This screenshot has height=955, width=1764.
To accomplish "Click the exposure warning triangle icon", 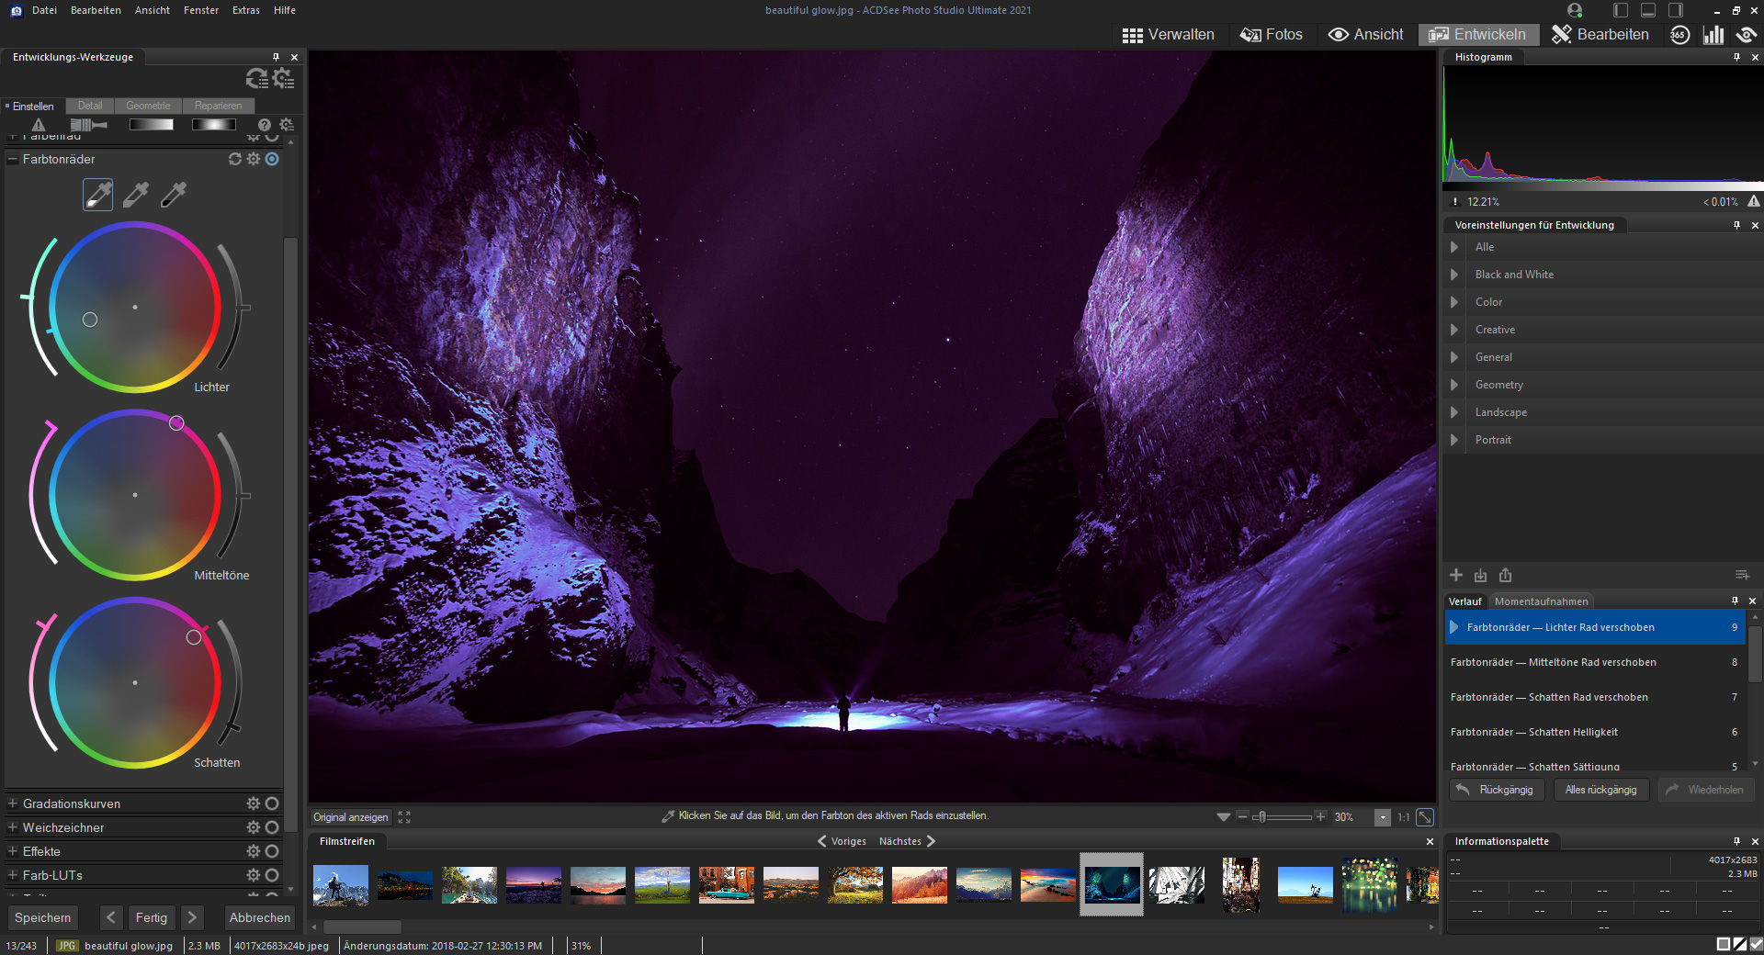I will click(38, 125).
